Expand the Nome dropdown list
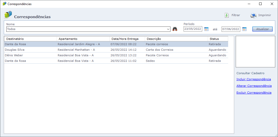Viewport: 278px width, 137px height. click(x=168, y=29)
